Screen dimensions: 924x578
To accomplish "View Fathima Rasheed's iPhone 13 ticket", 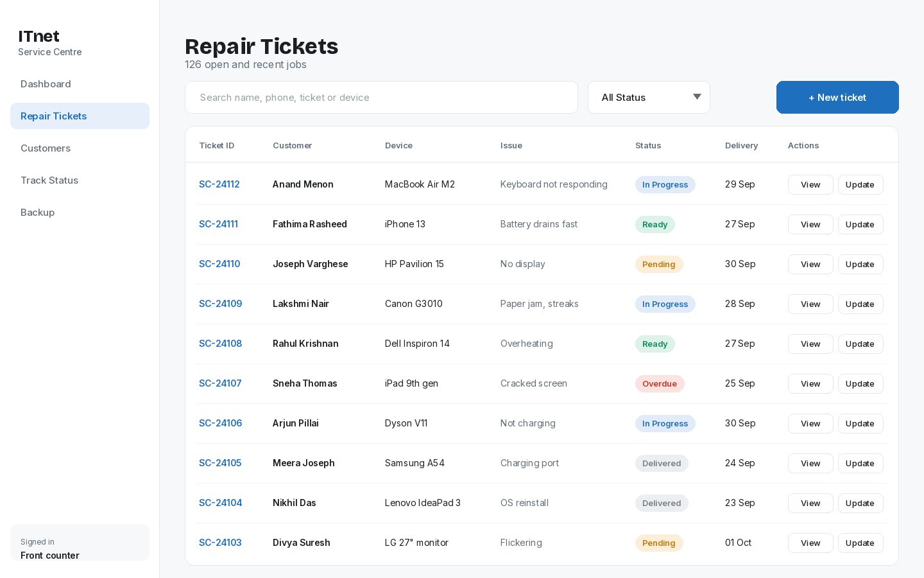I will [810, 224].
